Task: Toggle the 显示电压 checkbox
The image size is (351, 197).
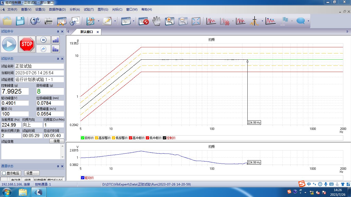Action: coord(4,173)
